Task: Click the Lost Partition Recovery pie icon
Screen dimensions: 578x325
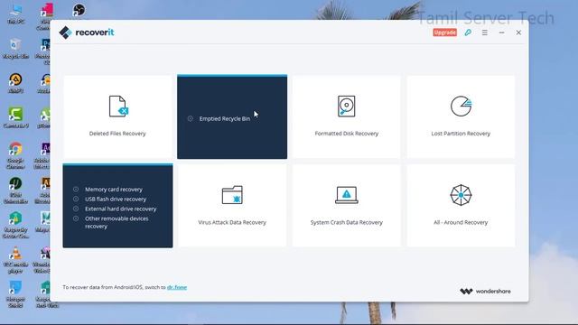Action: click(461, 107)
